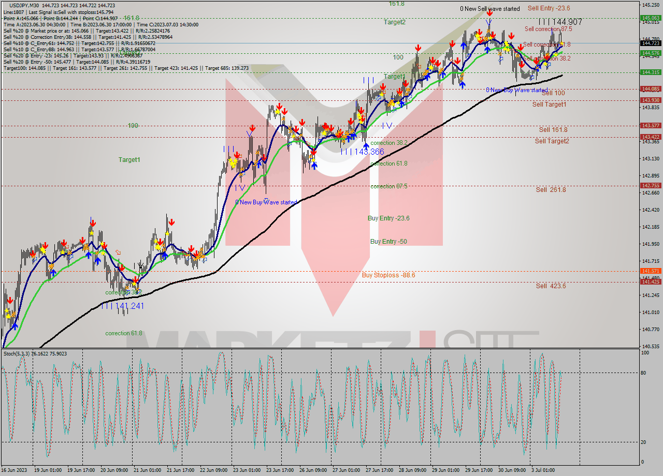The width and height of the screenshot is (663, 476).
Task: Click the 'Sell 100' level label
Action: point(553,93)
